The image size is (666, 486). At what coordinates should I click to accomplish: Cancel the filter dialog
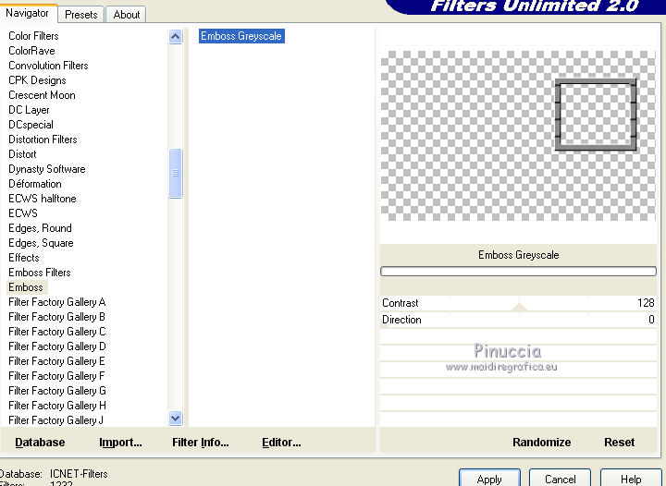pyautogui.click(x=561, y=479)
